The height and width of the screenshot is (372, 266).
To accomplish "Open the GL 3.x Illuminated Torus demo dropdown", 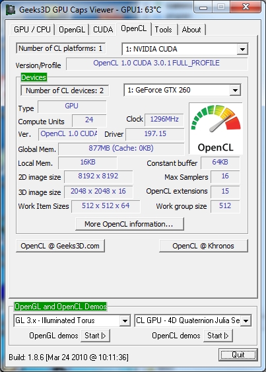I will 125,320.
